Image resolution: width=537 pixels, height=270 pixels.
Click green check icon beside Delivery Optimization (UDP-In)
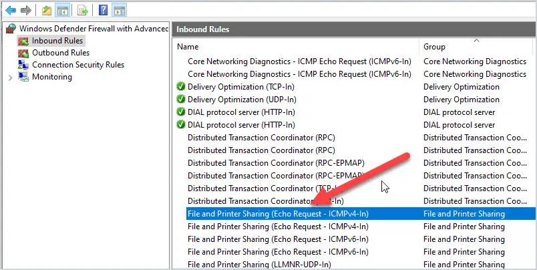click(181, 100)
